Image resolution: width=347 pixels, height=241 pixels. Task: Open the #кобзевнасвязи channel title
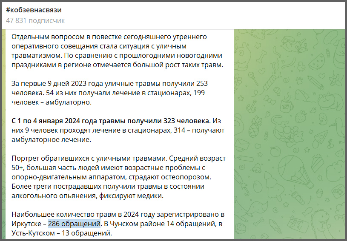(34, 10)
